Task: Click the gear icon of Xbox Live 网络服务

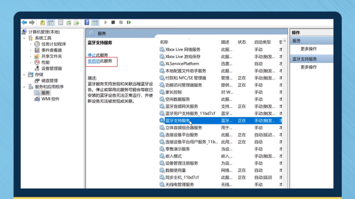Action: (x=161, y=49)
